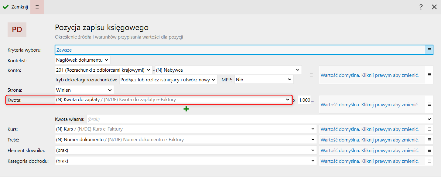Image resolution: width=441 pixels, height=177 pixels.
Task: Open the Kurs dropdown (N) Kurs
Action: click(186, 129)
